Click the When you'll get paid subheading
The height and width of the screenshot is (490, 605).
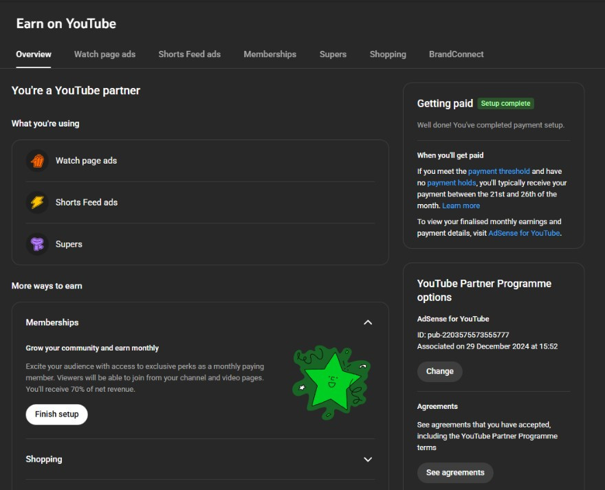(x=450, y=155)
